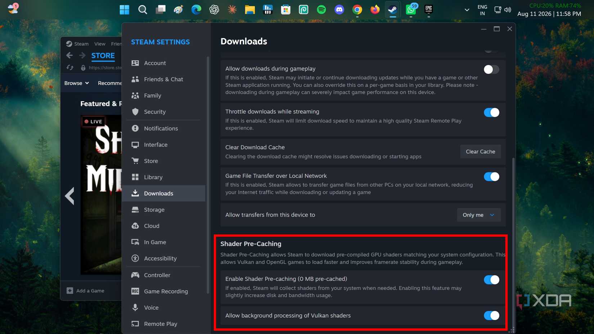Open the Windows Start menu
594x334 pixels.
pos(125,10)
